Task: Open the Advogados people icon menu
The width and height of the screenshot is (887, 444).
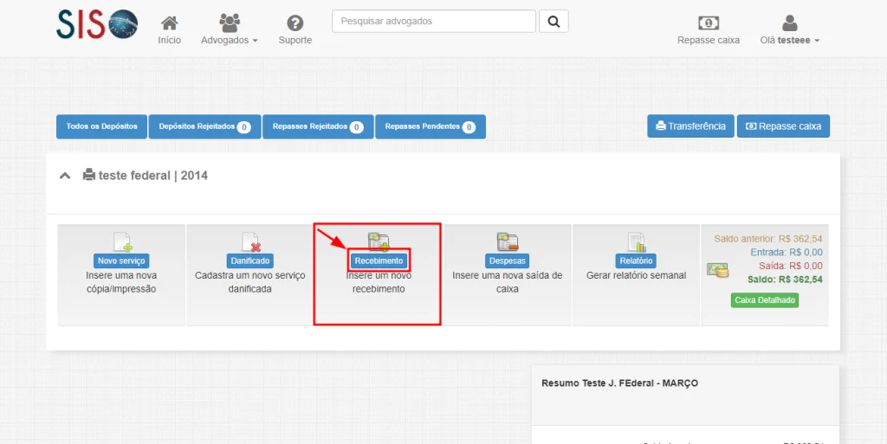Action: click(x=229, y=23)
